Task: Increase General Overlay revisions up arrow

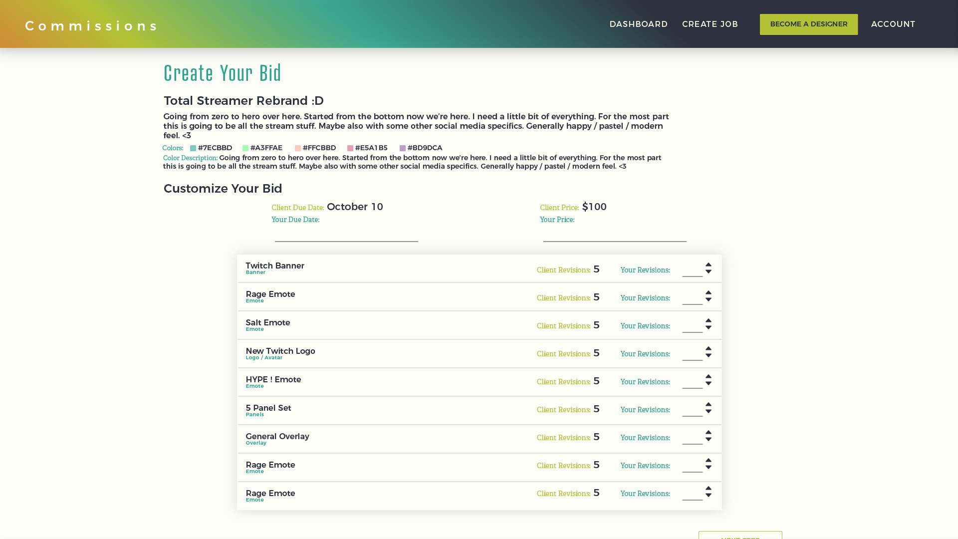Action: [x=708, y=433]
